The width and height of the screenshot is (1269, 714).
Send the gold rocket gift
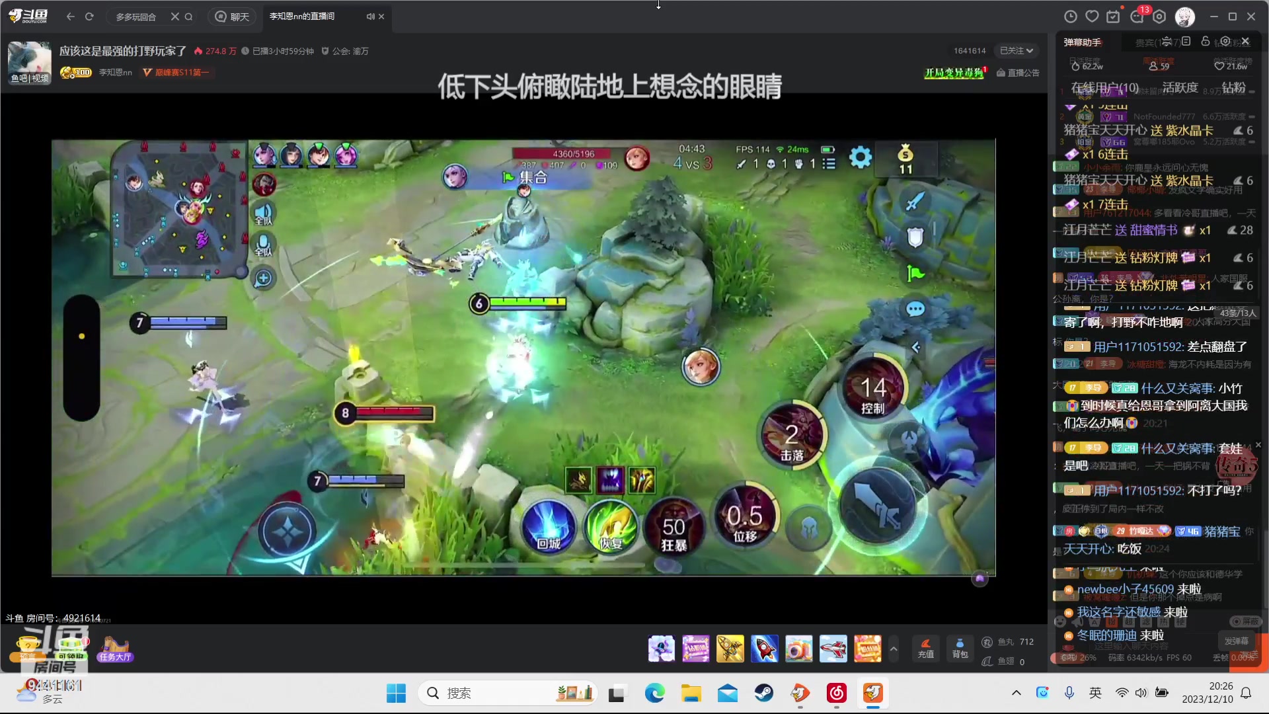[730, 649]
